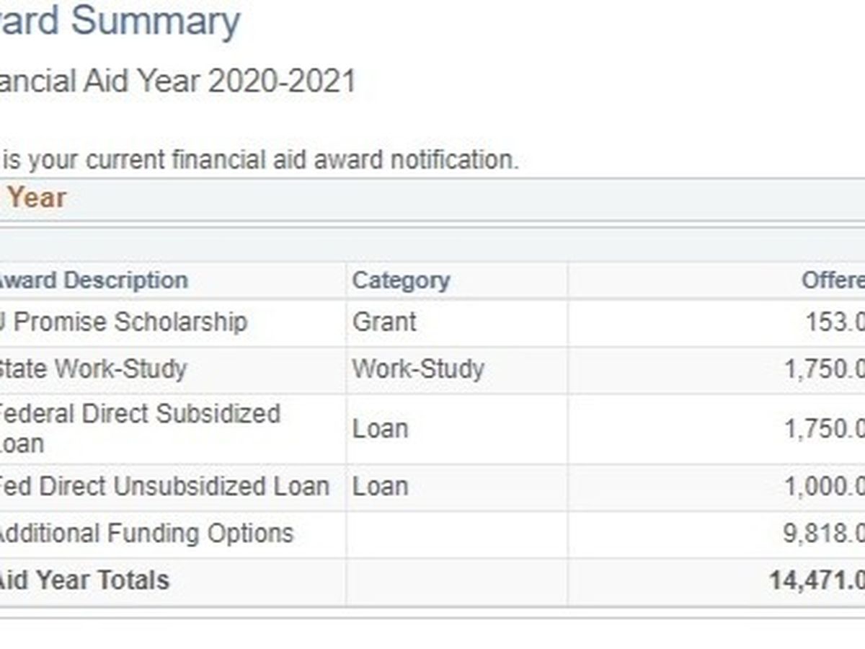Click the Loan category in the Subsidized Loan row
Image resolution: width=865 pixels, height=649 pixels.
pos(380,428)
